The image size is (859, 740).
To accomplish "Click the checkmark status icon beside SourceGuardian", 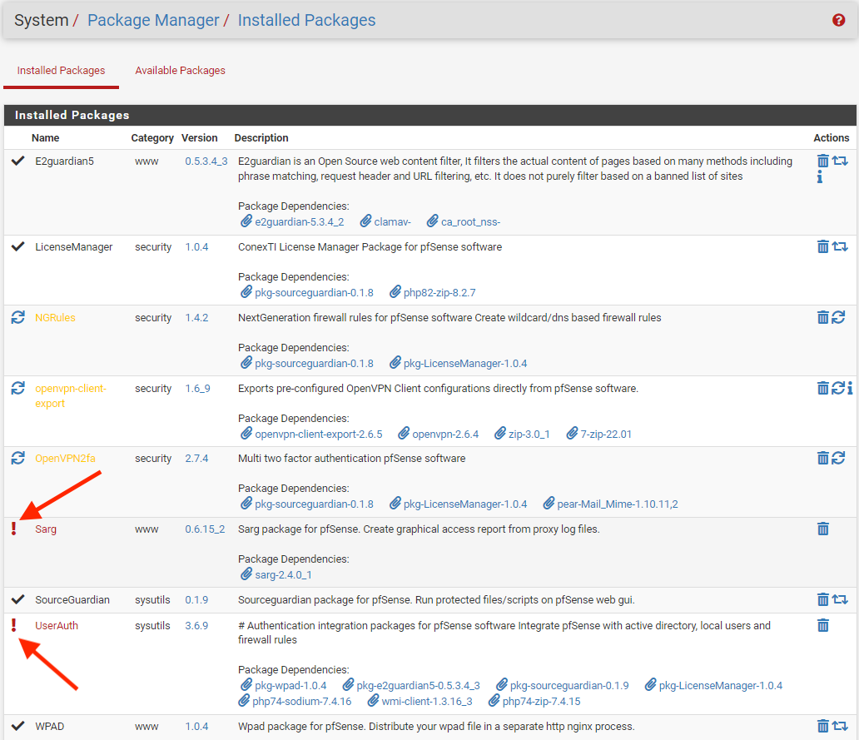I will pyautogui.click(x=18, y=599).
